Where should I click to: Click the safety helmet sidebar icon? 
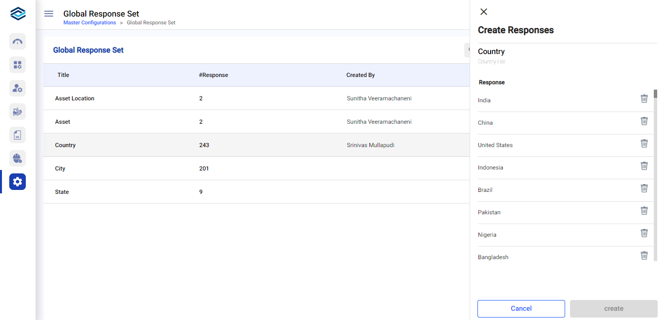[x=18, y=158]
